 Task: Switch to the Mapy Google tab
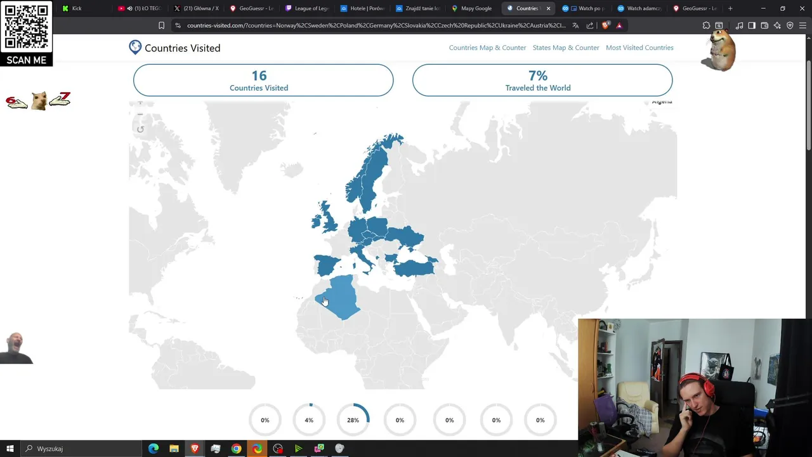(x=473, y=8)
